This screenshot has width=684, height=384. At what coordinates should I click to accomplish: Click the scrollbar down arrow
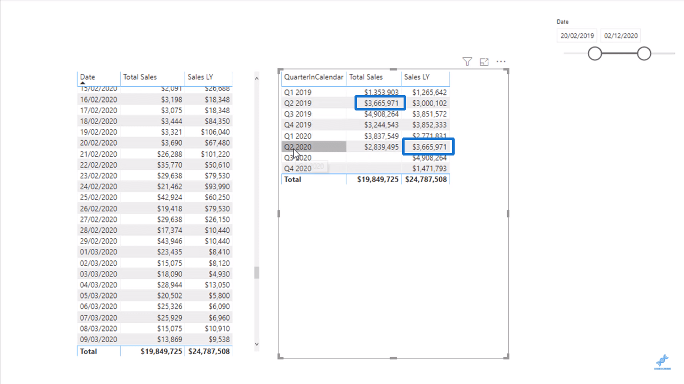pos(257,344)
